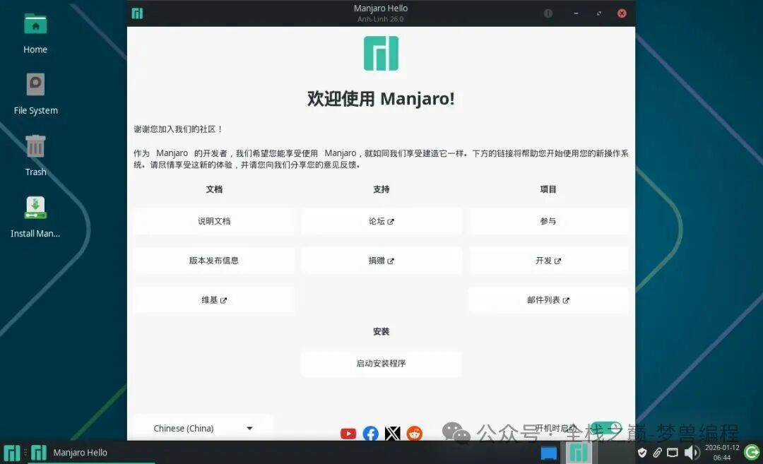Open the YouTube social media icon
Screen dimensions: 763x464
(348, 434)
